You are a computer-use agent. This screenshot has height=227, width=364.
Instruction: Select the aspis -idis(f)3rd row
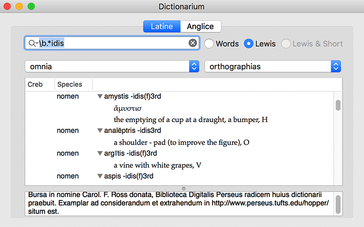pyautogui.click(x=179, y=176)
